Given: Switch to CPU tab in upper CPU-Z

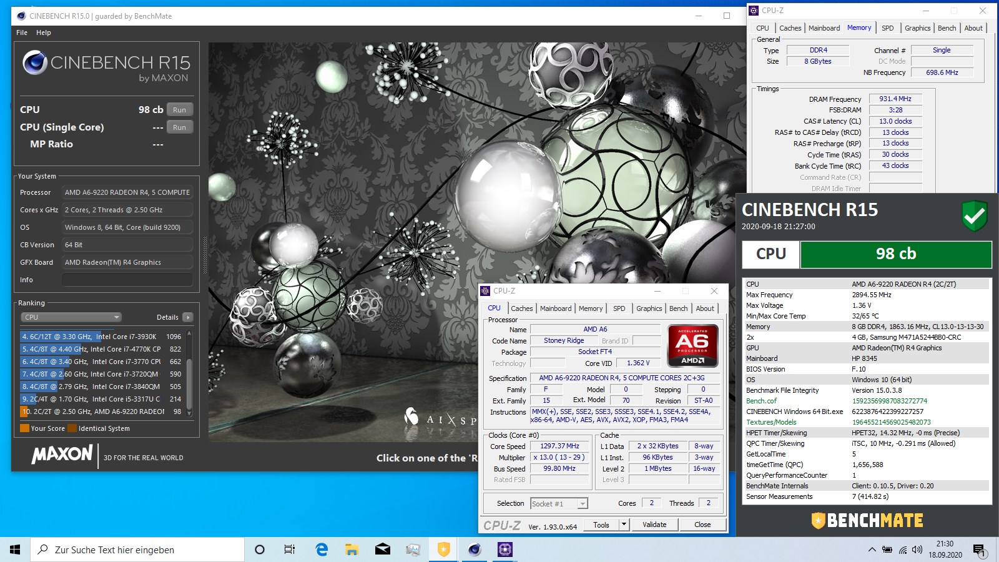Looking at the screenshot, I should tap(762, 28).
